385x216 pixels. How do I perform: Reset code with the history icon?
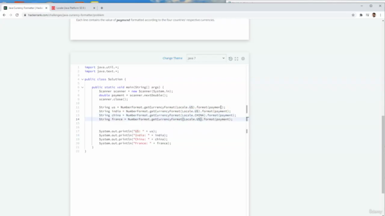230,59
